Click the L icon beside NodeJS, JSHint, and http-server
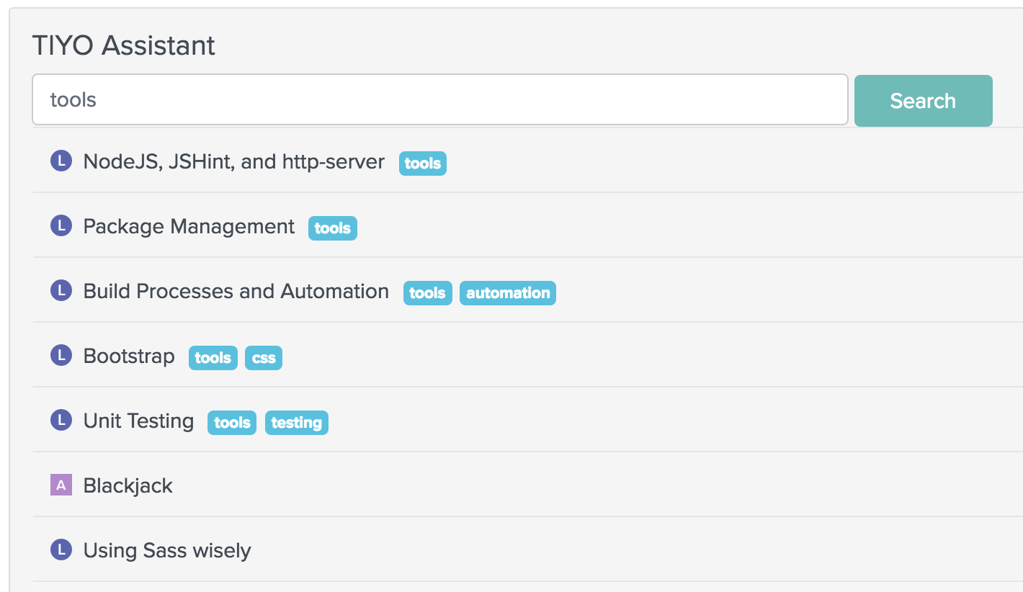Viewport: 1023px width, 592px height. [x=61, y=161]
